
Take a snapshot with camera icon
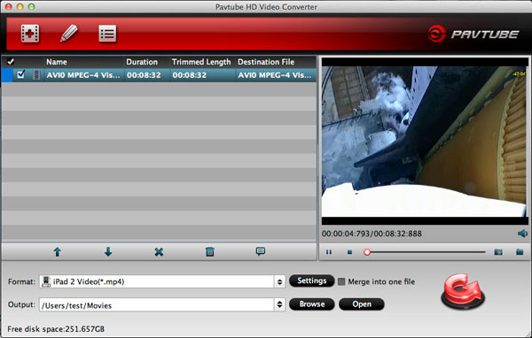[x=498, y=252]
